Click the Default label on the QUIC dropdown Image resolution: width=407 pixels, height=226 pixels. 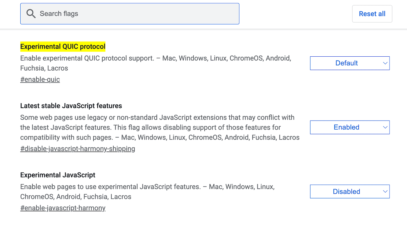click(x=347, y=63)
